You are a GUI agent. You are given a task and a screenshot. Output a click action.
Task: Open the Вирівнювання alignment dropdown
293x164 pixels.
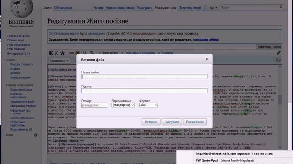coord(123,105)
